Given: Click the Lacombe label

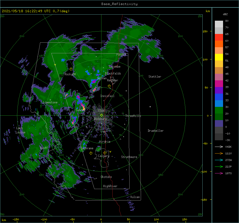Looking at the screenshot, I should tap(115, 67).
